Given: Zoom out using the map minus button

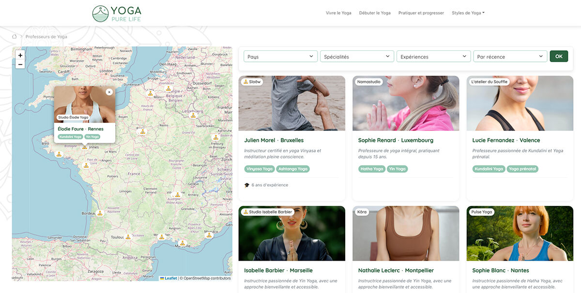Looking at the screenshot, I should pos(20,64).
